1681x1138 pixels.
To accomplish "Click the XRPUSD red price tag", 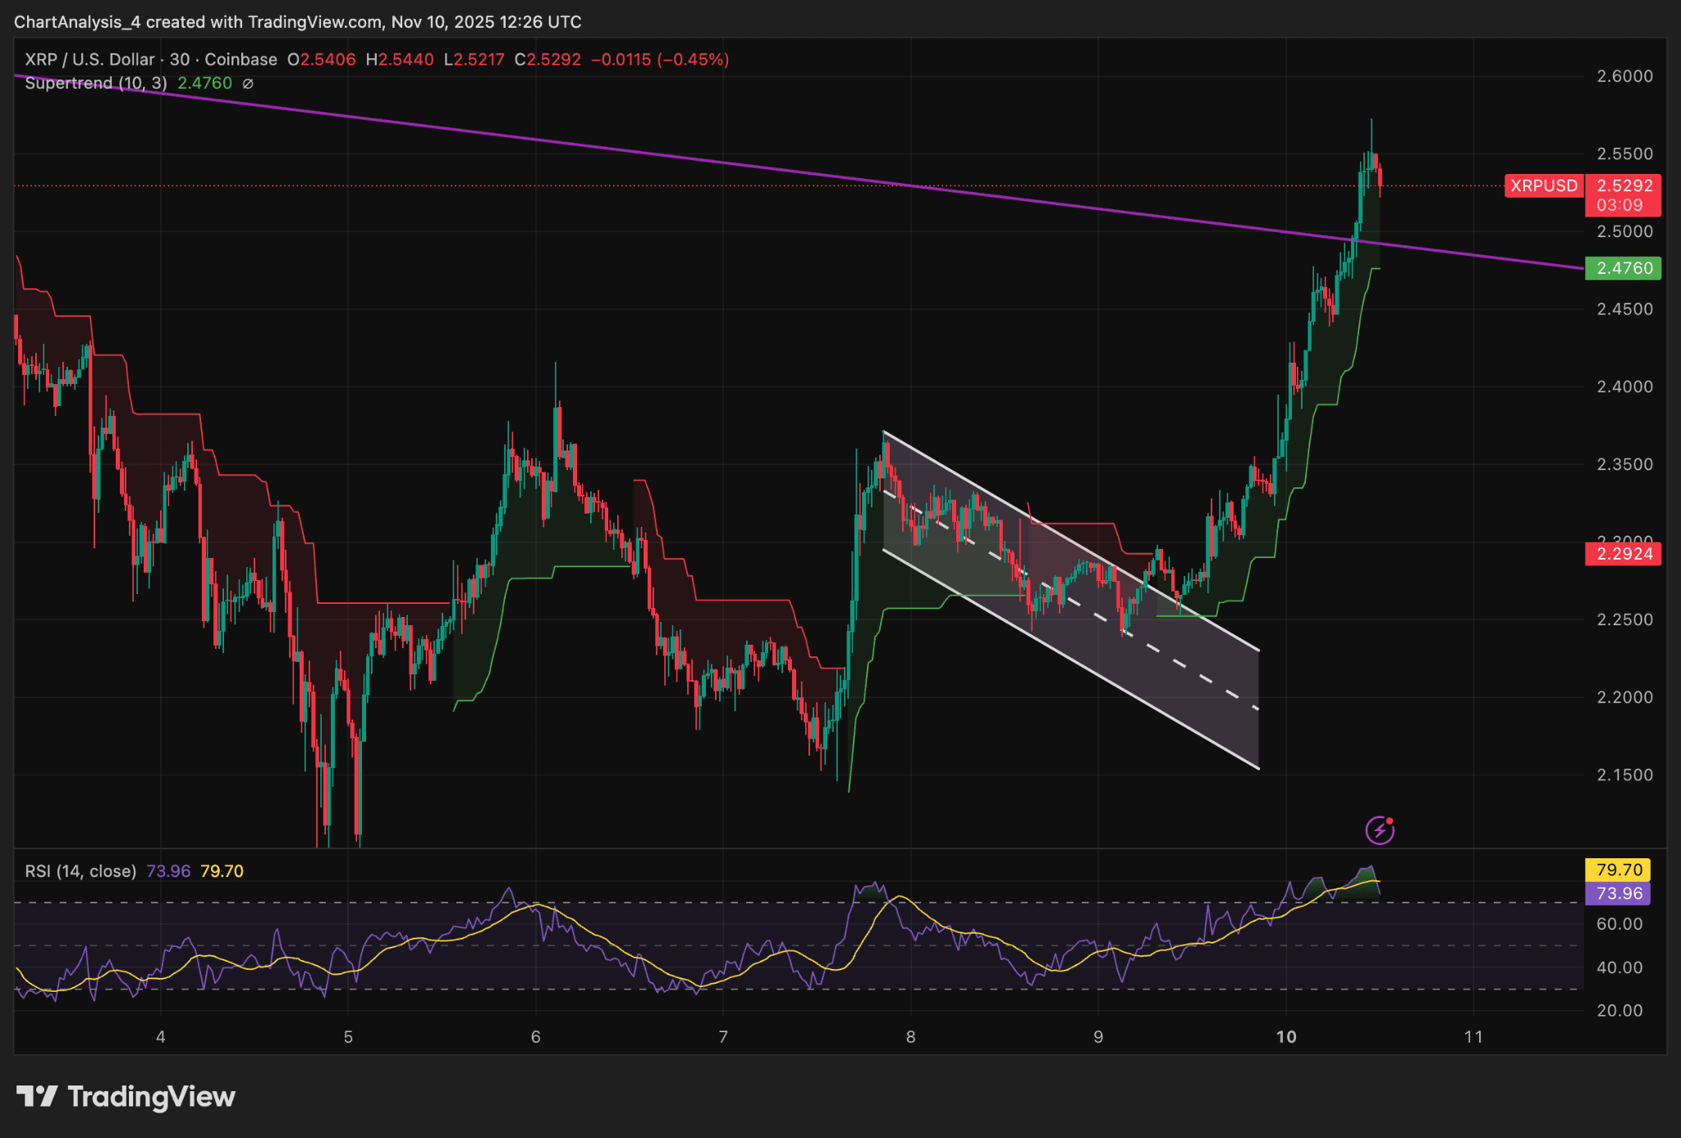I will tap(1543, 185).
